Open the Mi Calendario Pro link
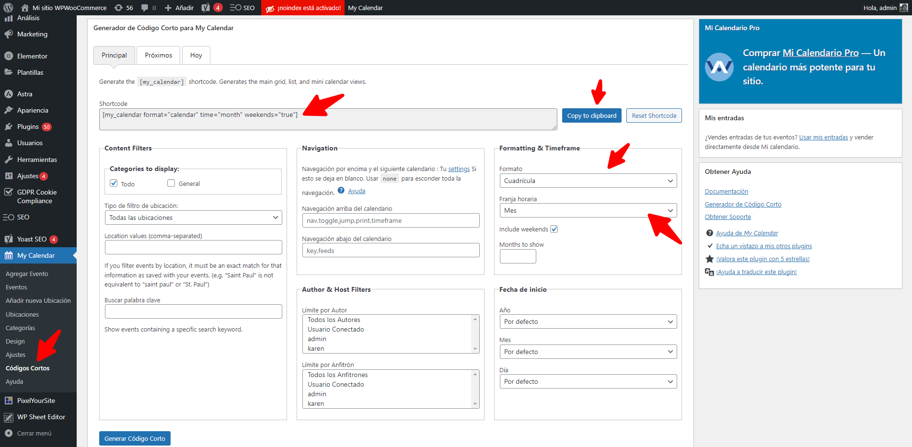Screen dimensions: 912x447 [x=820, y=53]
